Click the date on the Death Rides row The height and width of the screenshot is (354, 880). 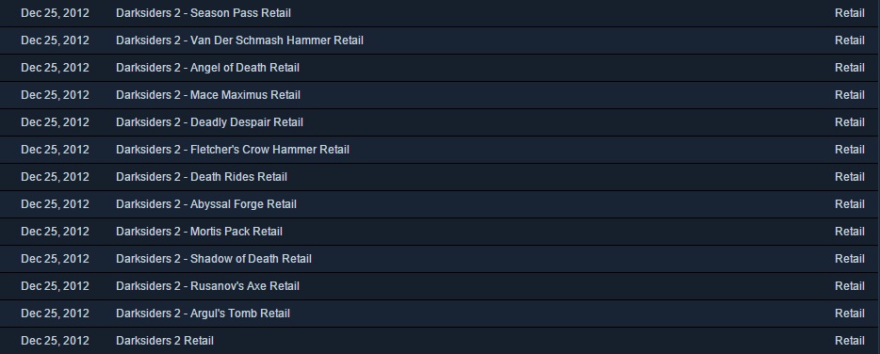tap(55, 177)
